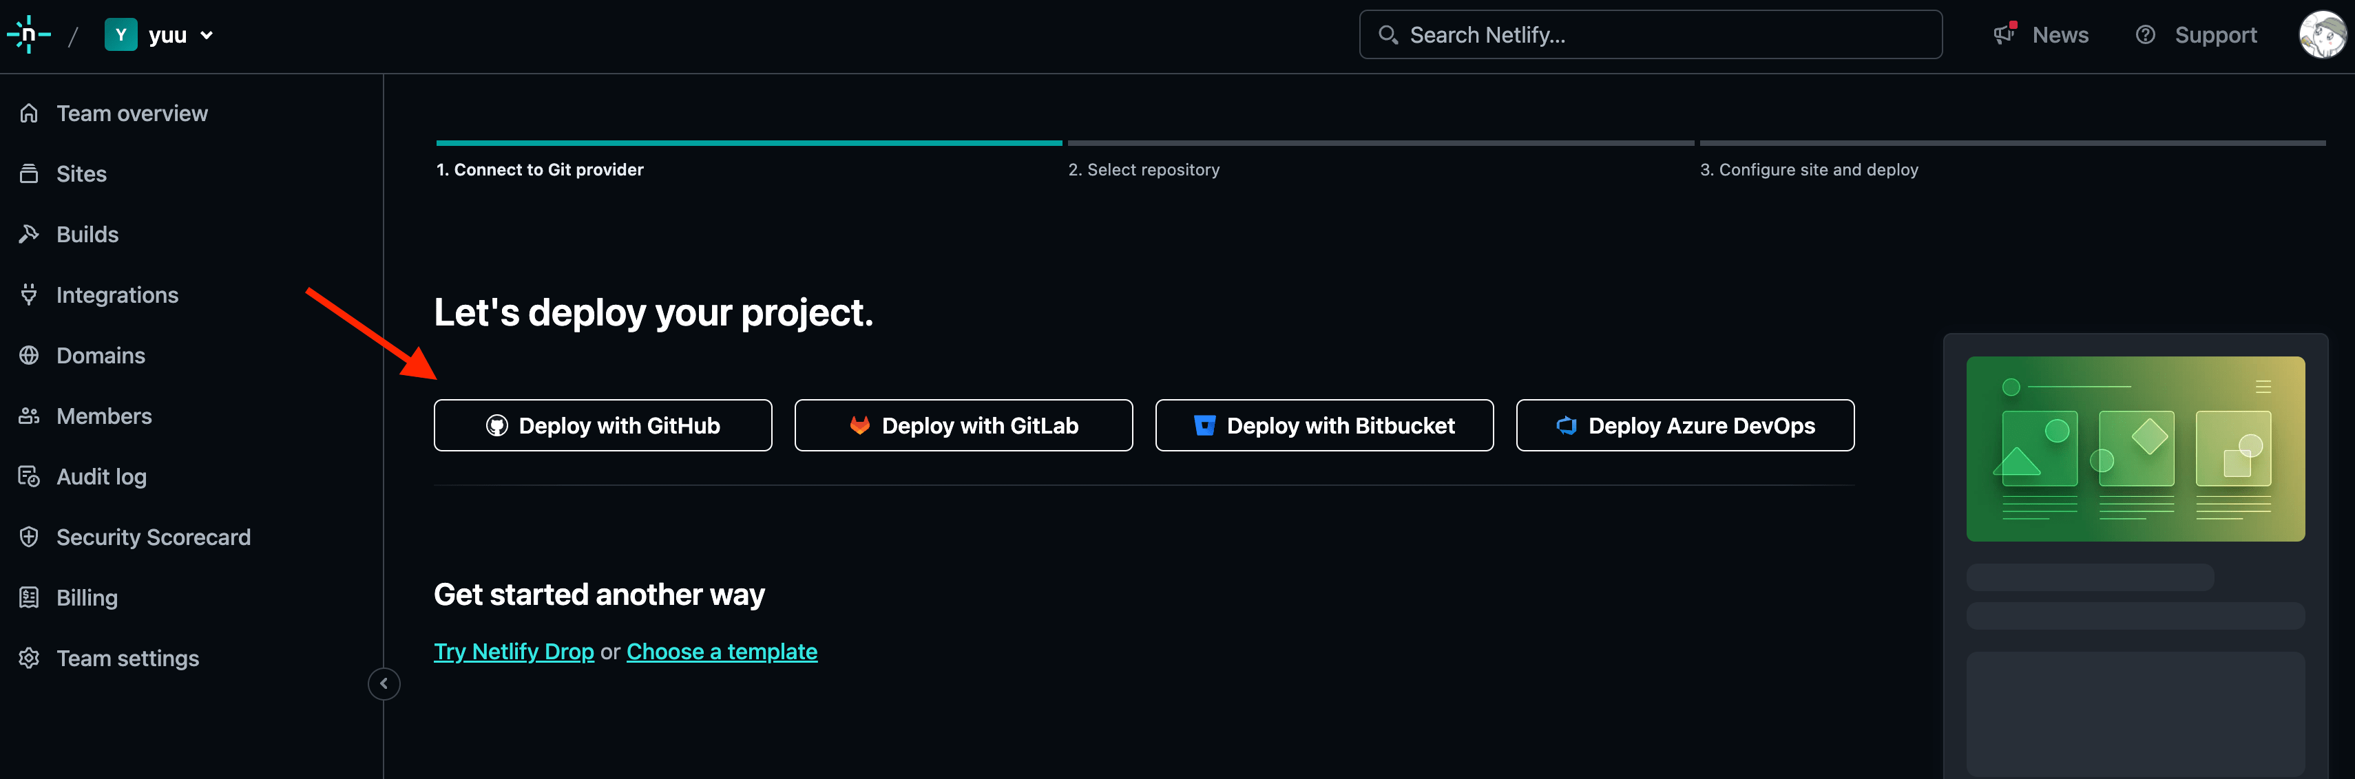2355x779 pixels.
Task: Click the megaphone News icon
Action: [x=2005, y=34]
